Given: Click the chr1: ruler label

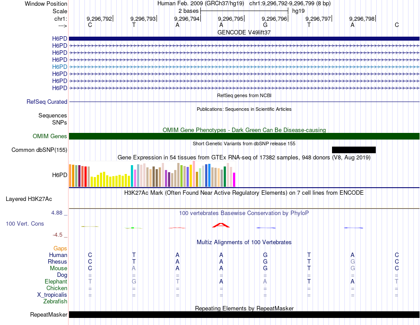Looking at the screenshot, I should pyautogui.click(x=61, y=19).
